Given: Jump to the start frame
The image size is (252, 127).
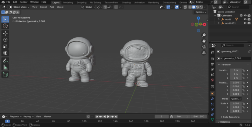Looking at the screenshot, I should click(x=97, y=117).
